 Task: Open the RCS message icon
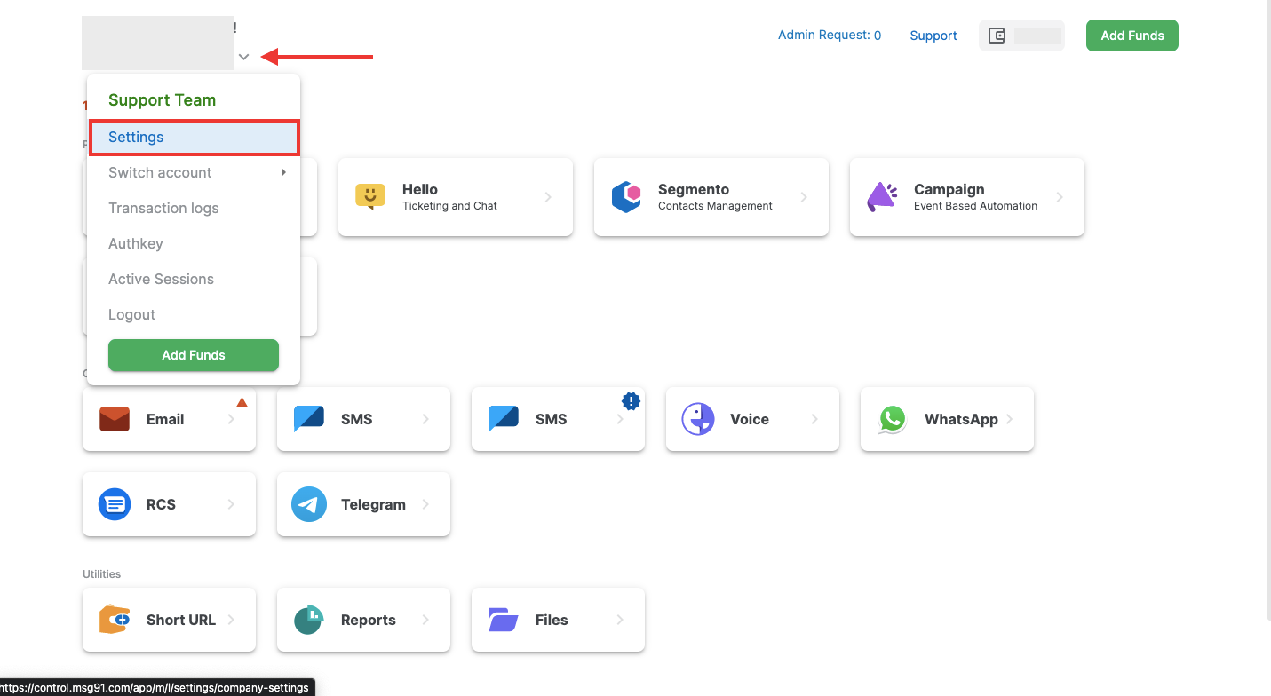tap(115, 504)
